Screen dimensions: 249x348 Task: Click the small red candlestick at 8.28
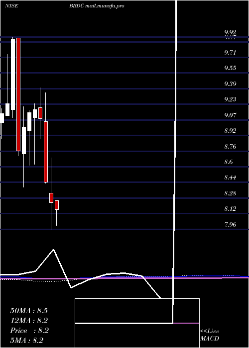click(51, 198)
